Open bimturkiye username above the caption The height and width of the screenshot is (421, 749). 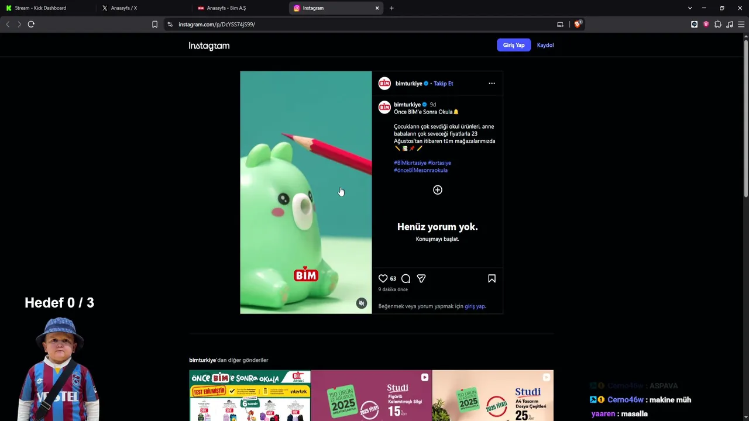pos(407,105)
